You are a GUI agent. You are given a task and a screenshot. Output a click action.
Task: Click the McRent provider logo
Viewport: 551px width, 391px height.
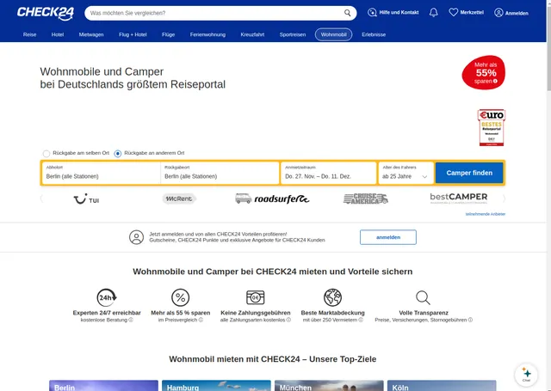179,199
